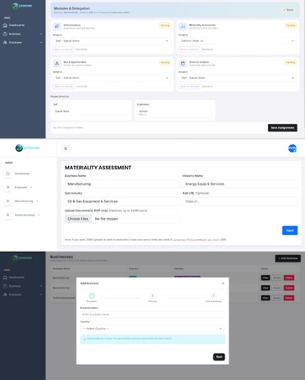Select the Suman employee card in People Directory
Image resolution: width=305 pixels, height=380 pixels.
click(x=175, y=112)
